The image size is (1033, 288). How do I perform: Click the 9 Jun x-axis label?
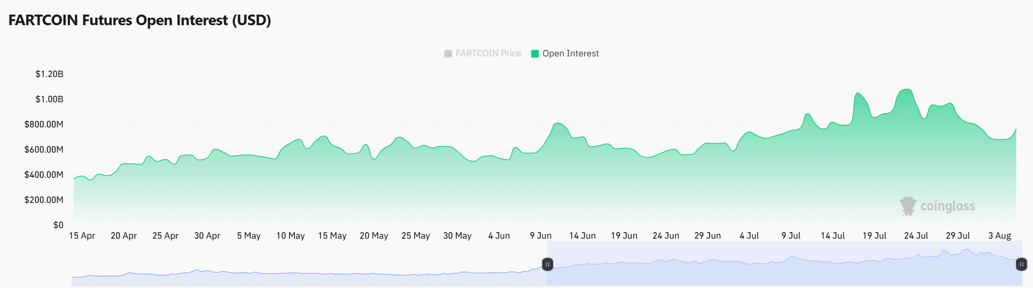[x=540, y=236]
